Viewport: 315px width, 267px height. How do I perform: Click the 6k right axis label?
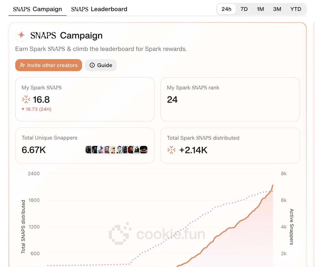point(284,200)
